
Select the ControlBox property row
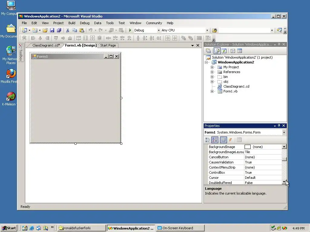pos(245,172)
